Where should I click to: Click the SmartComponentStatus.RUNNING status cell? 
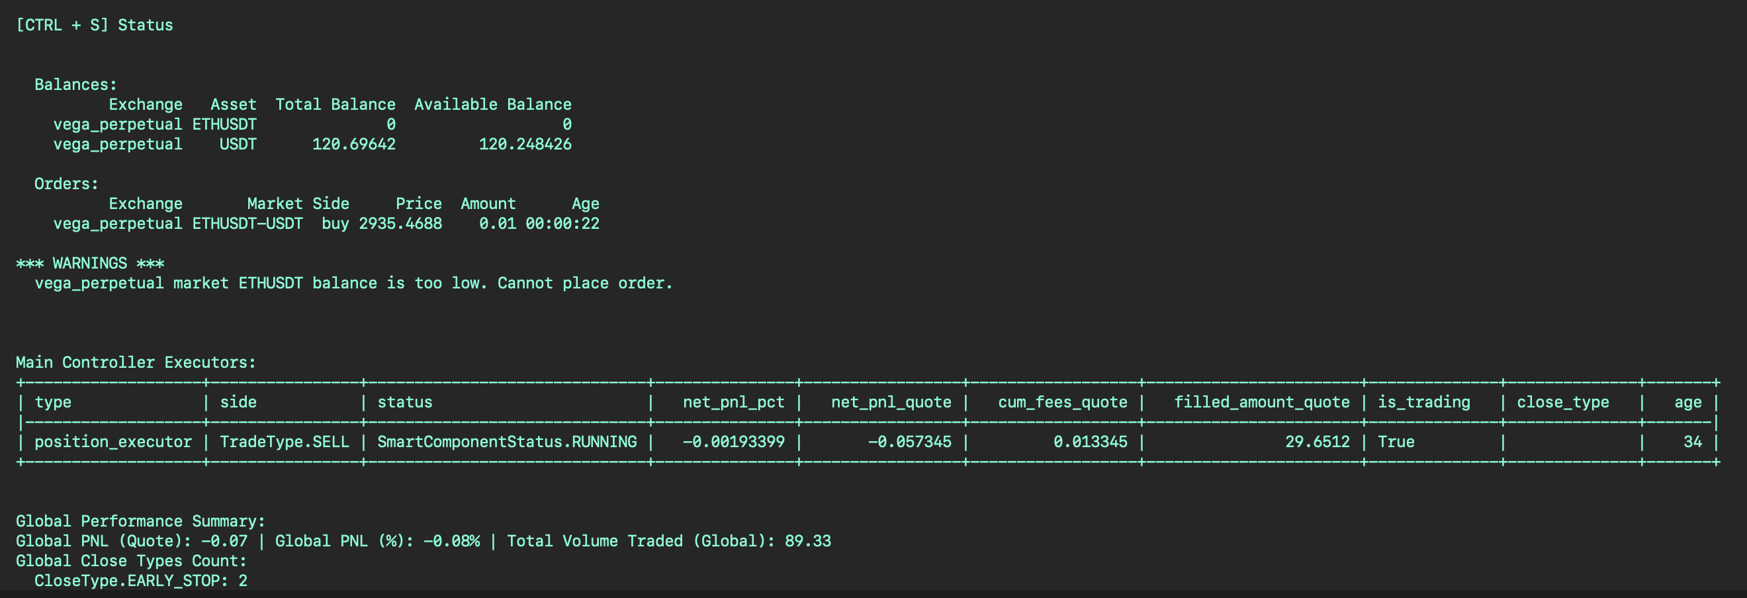coord(507,442)
